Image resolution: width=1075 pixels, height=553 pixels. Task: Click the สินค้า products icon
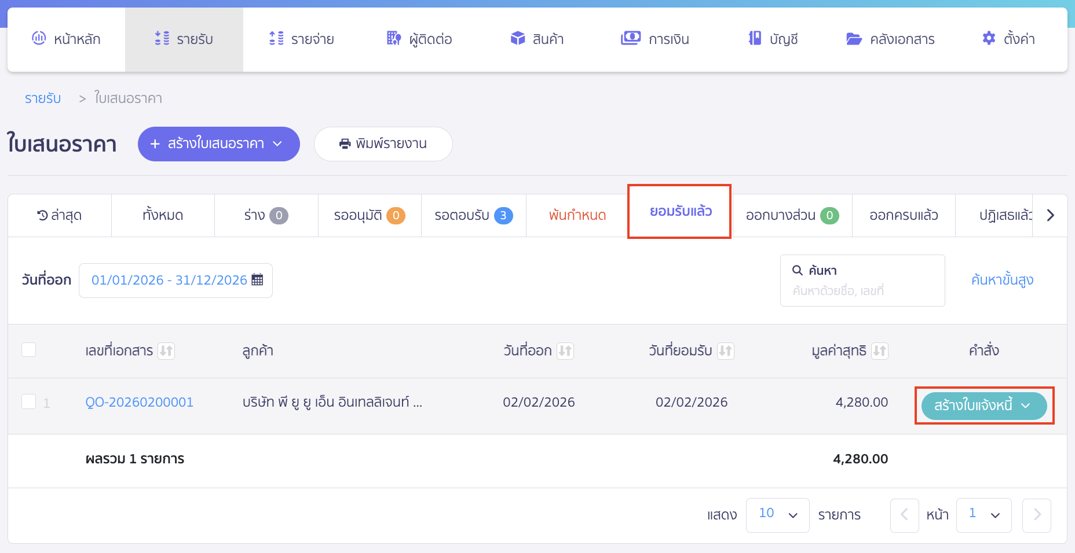(517, 38)
